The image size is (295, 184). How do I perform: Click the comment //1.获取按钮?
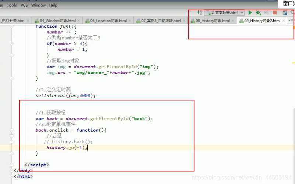[50, 113]
